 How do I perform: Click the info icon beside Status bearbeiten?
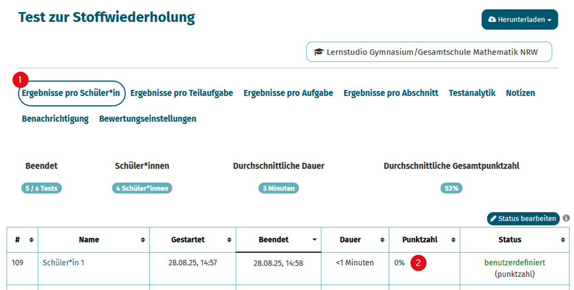pyautogui.click(x=566, y=218)
